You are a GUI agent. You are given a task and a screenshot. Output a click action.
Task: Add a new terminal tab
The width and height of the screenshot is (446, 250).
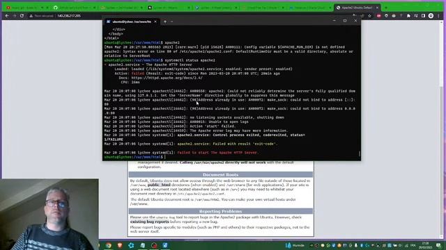pos(165,22)
